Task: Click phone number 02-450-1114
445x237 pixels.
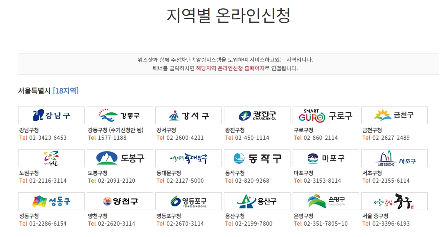Action: 252,138
